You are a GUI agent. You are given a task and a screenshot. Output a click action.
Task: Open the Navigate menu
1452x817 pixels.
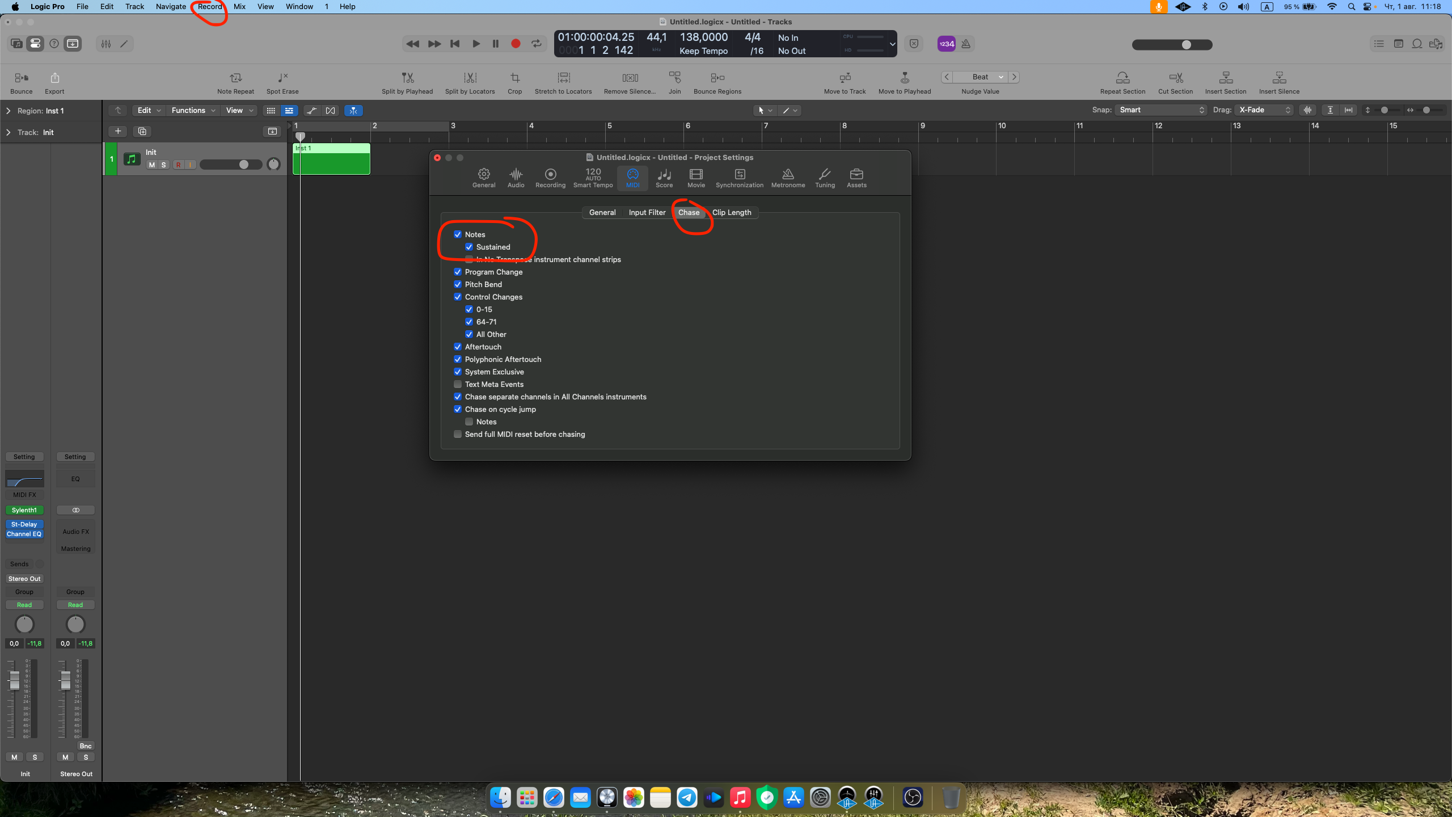coord(171,6)
